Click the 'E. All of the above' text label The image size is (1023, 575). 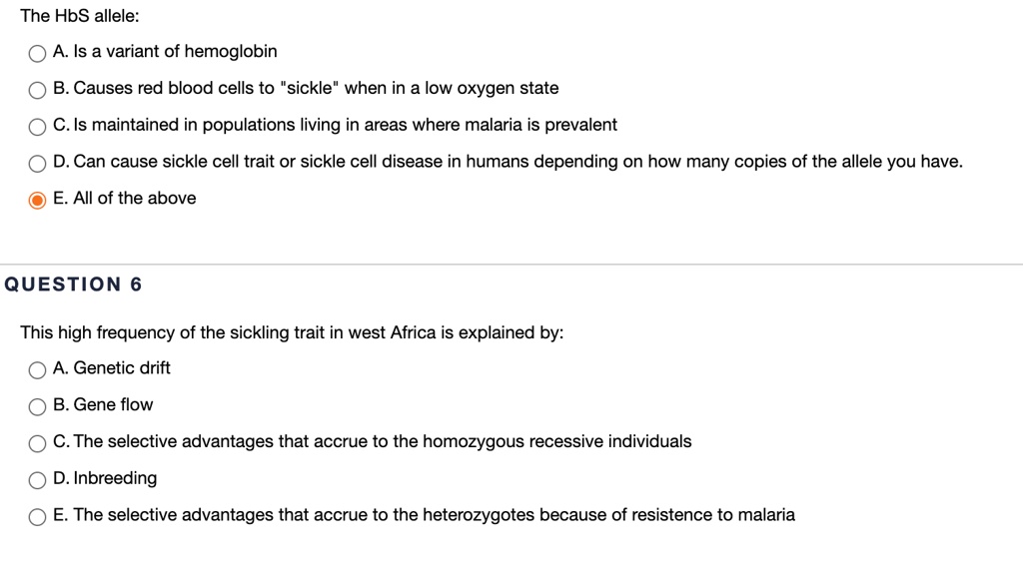[125, 199]
